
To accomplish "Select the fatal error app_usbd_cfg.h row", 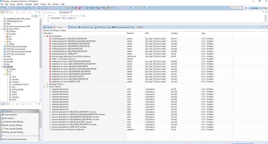I will pyautogui.click(x=71, y=56).
